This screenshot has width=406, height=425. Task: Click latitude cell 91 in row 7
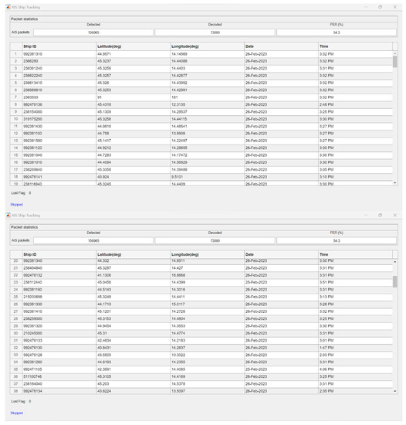coord(133,97)
